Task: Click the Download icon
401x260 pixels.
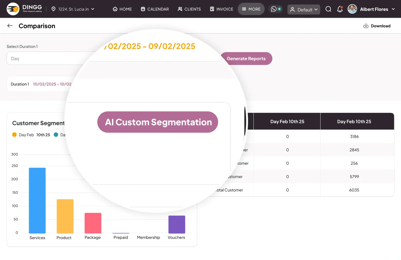Action: pos(366,26)
